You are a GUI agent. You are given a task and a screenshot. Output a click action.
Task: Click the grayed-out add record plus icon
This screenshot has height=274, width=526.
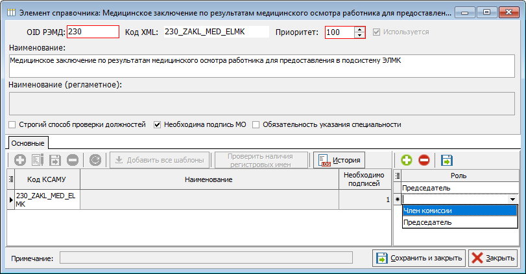[x=20, y=159]
